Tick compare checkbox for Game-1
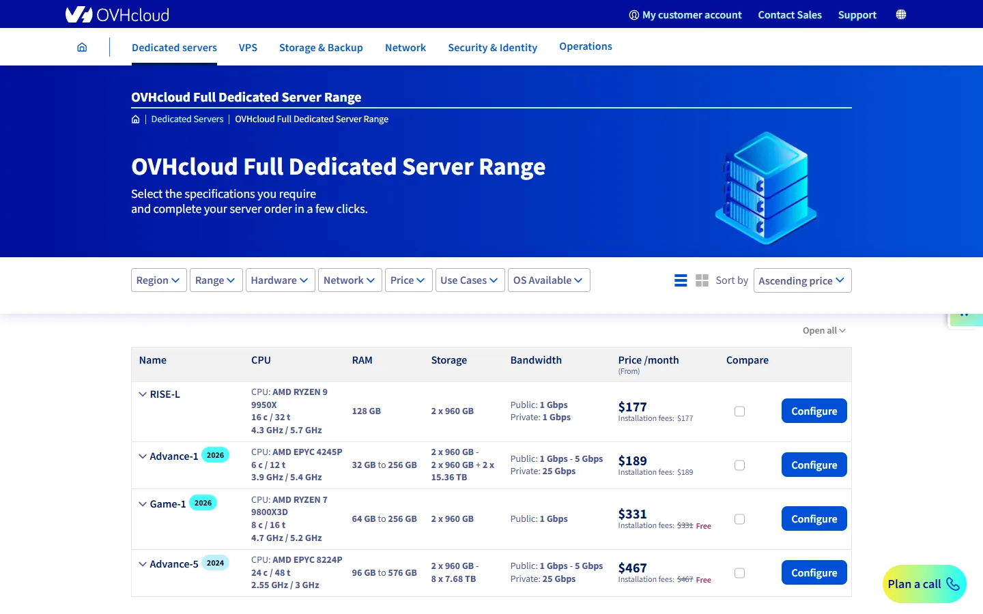Image resolution: width=983 pixels, height=614 pixels. coord(739,519)
